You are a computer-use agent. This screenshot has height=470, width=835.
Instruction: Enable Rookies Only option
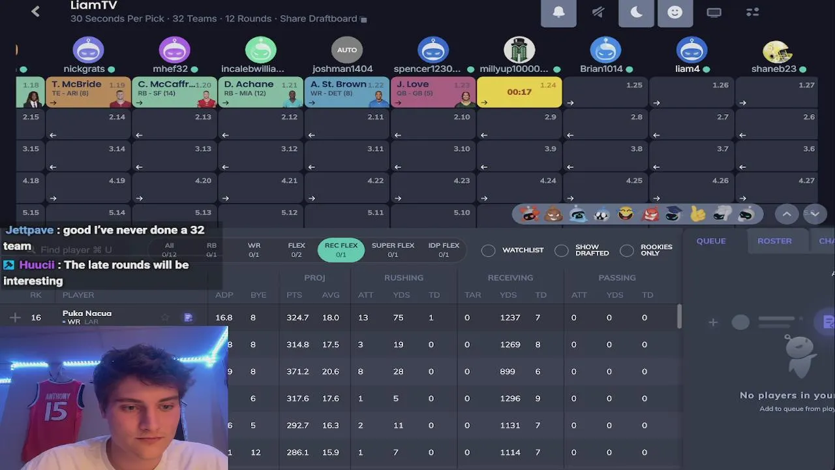pyautogui.click(x=626, y=250)
